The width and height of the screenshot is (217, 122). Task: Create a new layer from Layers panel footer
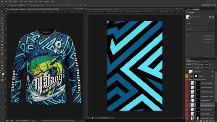point(210,121)
